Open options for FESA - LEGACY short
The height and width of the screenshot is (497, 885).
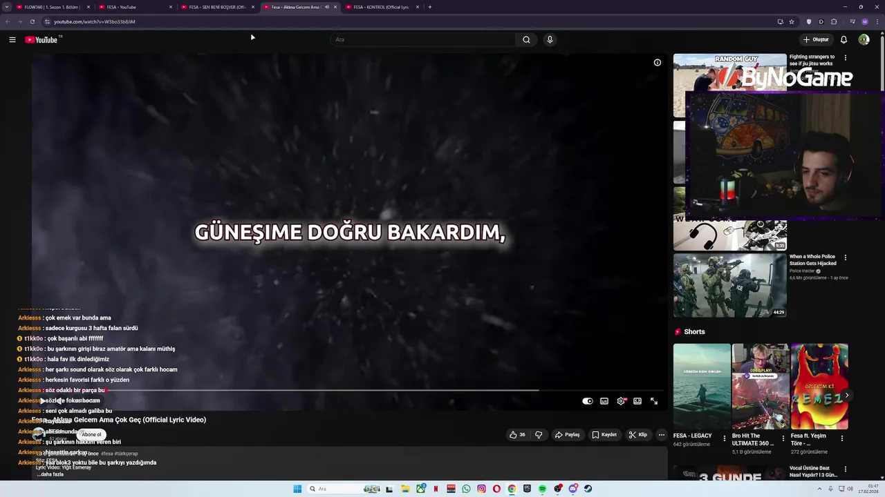coord(725,438)
